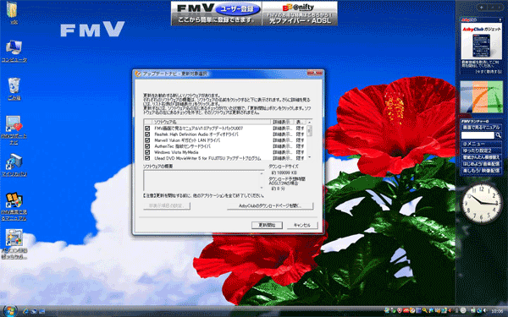Click AzbyClubのダウンロードページを開く button
This screenshot has height=317, width=508.
(270, 205)
